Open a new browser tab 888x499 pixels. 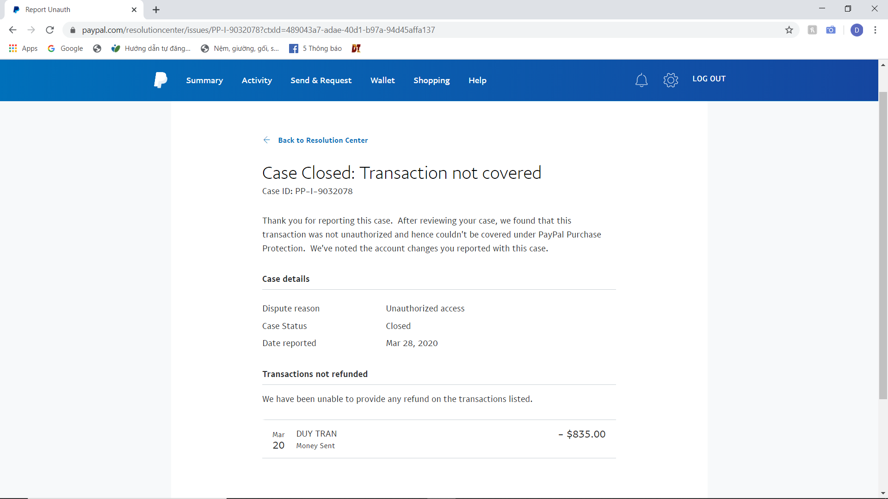(x=156, y=10)
